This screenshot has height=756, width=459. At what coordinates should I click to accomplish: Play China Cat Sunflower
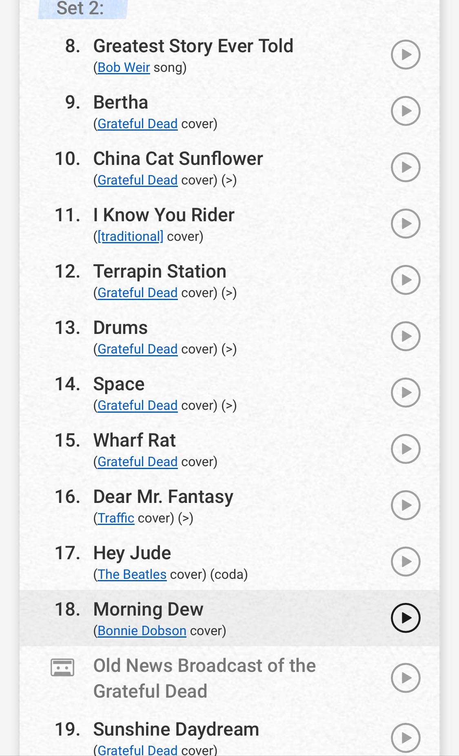(406, 167)
